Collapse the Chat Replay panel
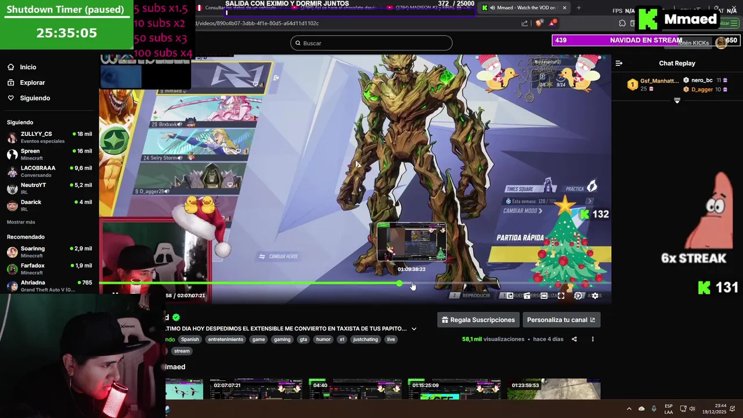 pyautogui.click(x=619, y=63)
